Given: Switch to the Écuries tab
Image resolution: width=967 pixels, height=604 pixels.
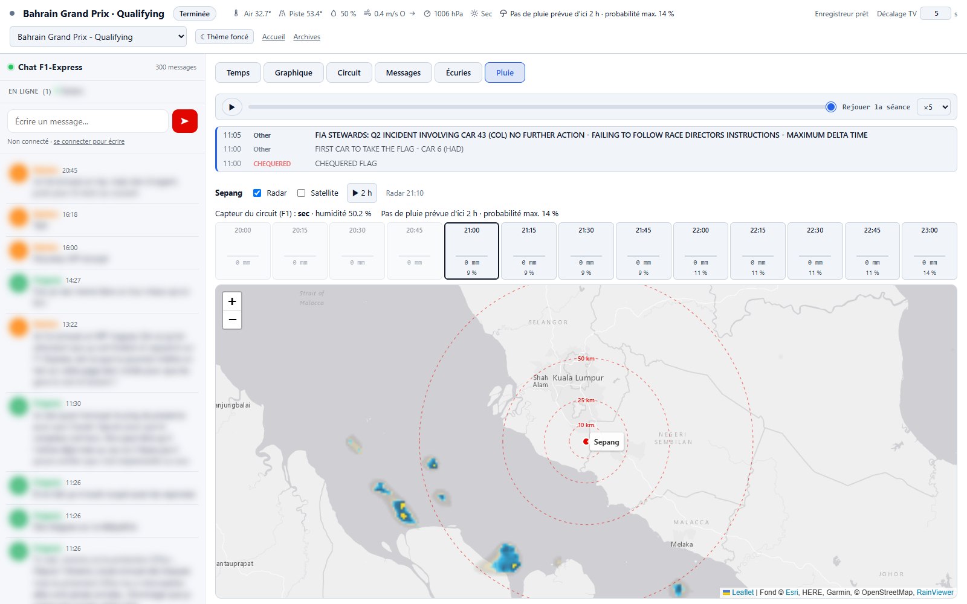Looking at the screenshot, I should pyautogui.click(x=458, y=72).
